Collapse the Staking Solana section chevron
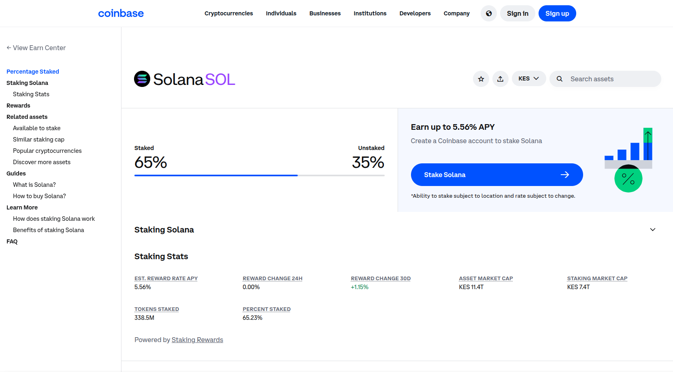The width and height of the screenshot is (673, 372). (653, 229)
